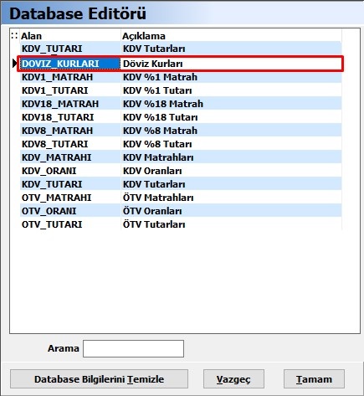Focus the Arama search field
The width and height of the screenshot is (364, 396).
tap(133, 348)
